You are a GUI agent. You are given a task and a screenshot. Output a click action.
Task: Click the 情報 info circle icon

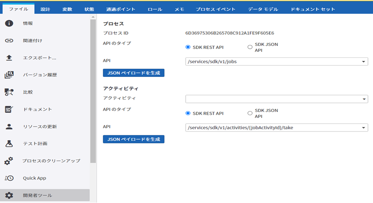point(9,23)
